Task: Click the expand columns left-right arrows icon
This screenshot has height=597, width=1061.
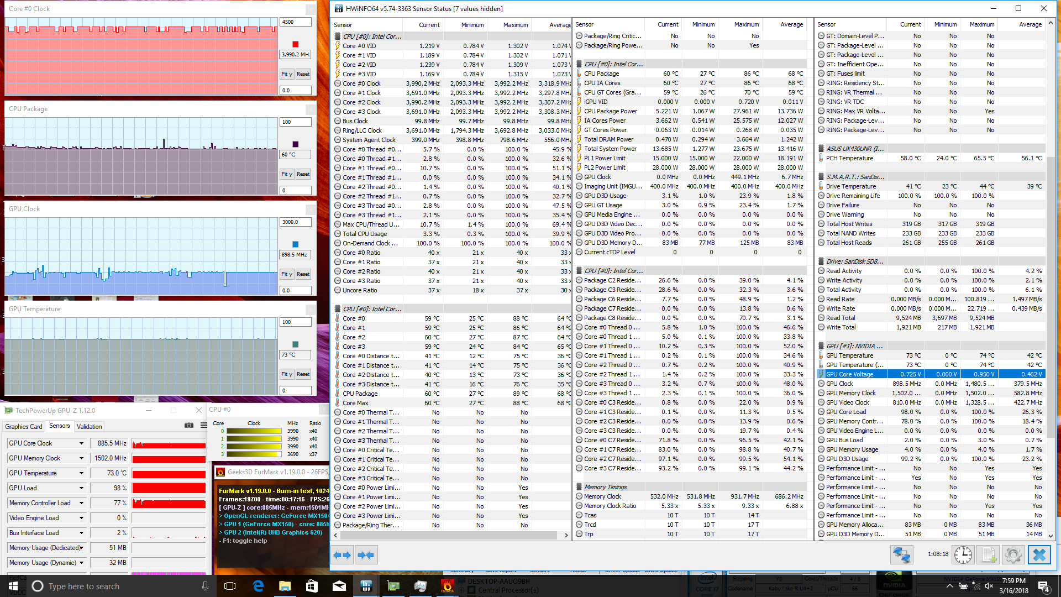Action: point(342,555)
